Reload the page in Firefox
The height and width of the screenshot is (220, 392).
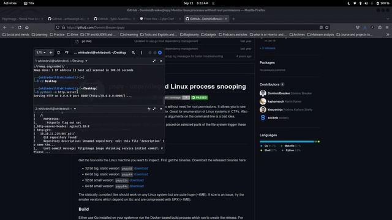[20, 28]
